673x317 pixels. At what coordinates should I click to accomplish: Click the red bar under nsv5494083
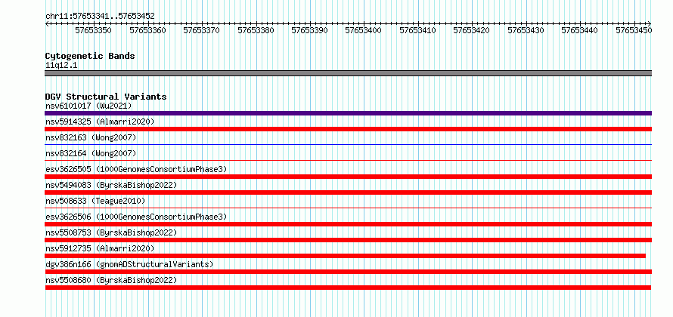click(349, 192)
